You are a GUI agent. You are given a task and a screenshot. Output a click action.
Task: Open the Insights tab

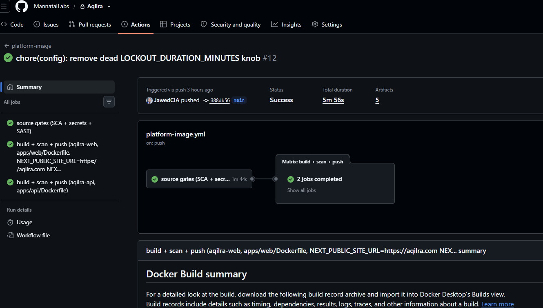tap(286, 25)
